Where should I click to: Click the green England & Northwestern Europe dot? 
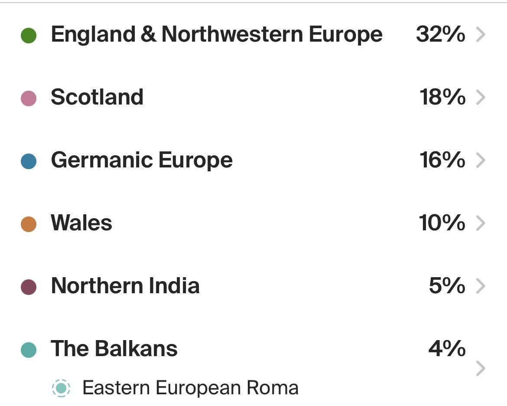29,34
